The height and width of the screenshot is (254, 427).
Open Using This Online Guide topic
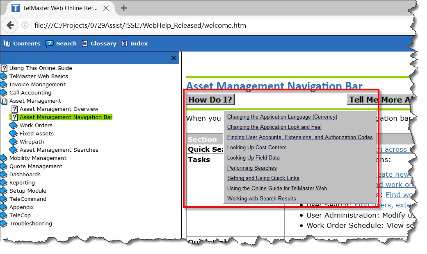click(x=41, y=68)
